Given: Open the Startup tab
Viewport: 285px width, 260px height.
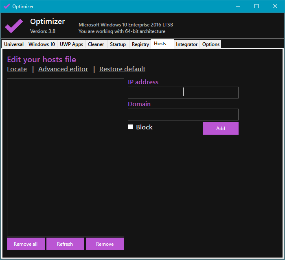Looking at the screenshot, I should [x=118, y=44].
